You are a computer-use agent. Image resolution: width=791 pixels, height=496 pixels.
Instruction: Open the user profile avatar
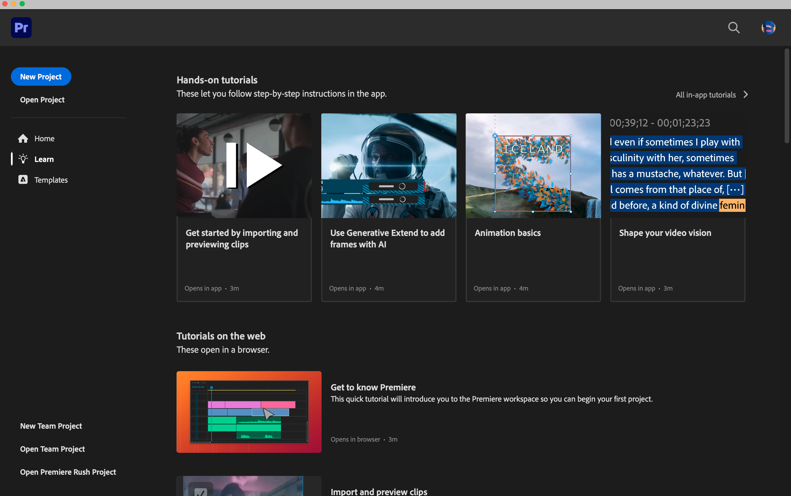pyautogui.click(x=768, y=28)
